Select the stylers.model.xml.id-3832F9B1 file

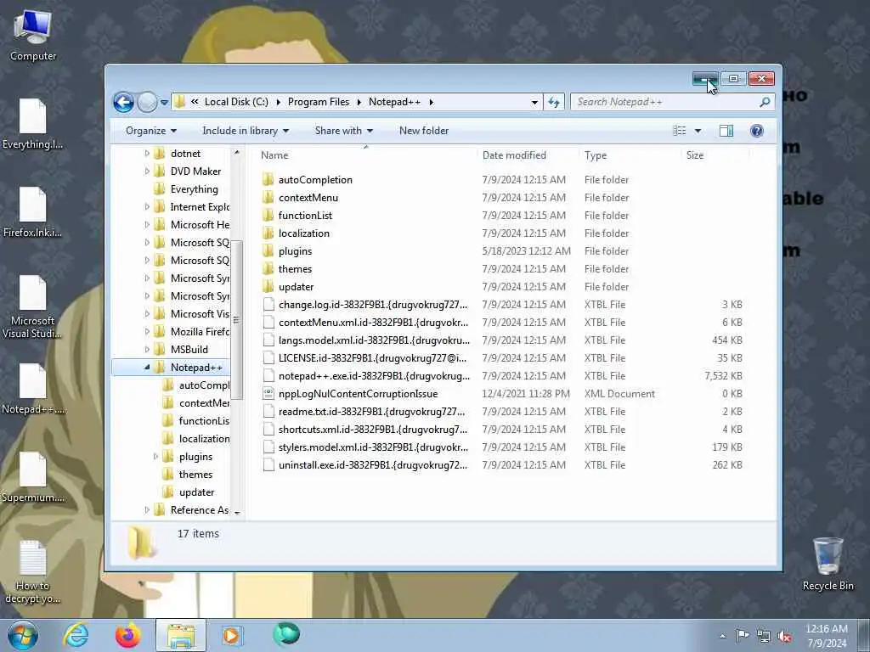point(373,447)
